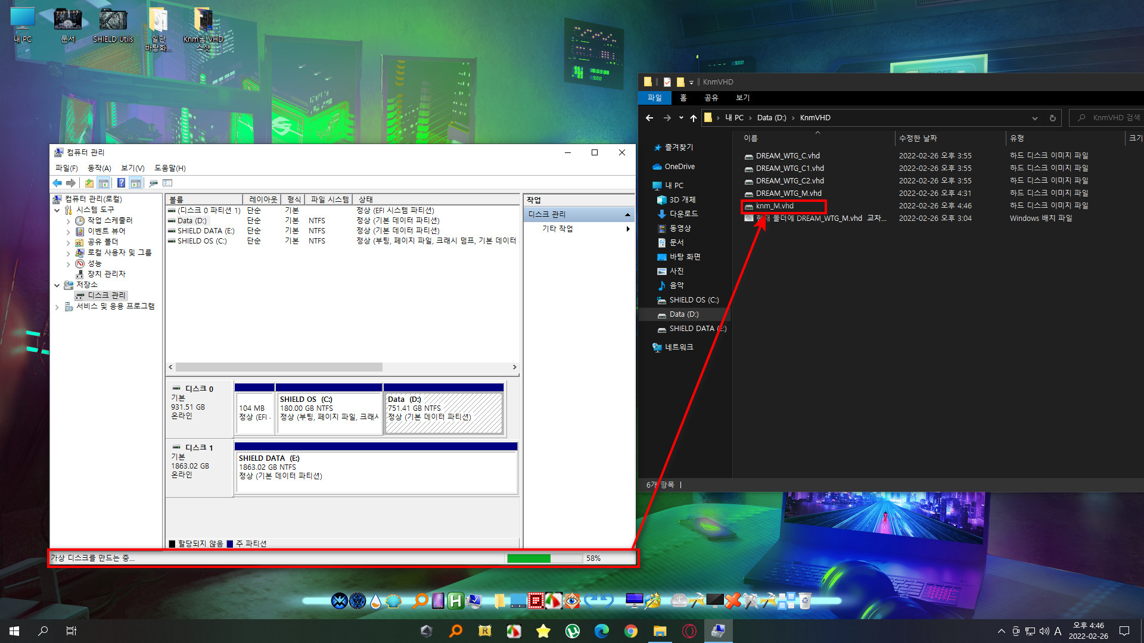Click the 볼륨 column header
Viewport: 1144px width, 643px height.
[204, 199]
